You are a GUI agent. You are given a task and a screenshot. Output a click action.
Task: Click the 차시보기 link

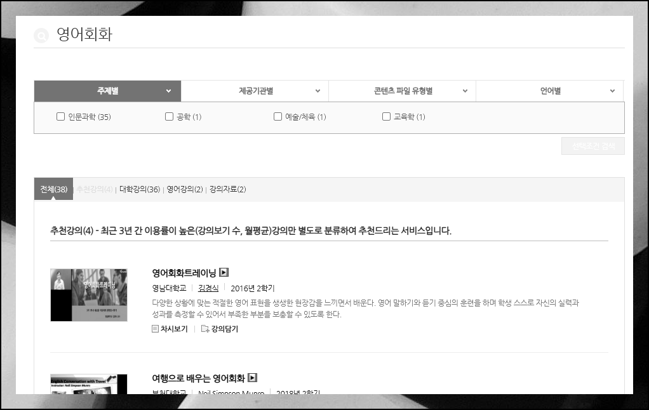click(x=174, y=329)
